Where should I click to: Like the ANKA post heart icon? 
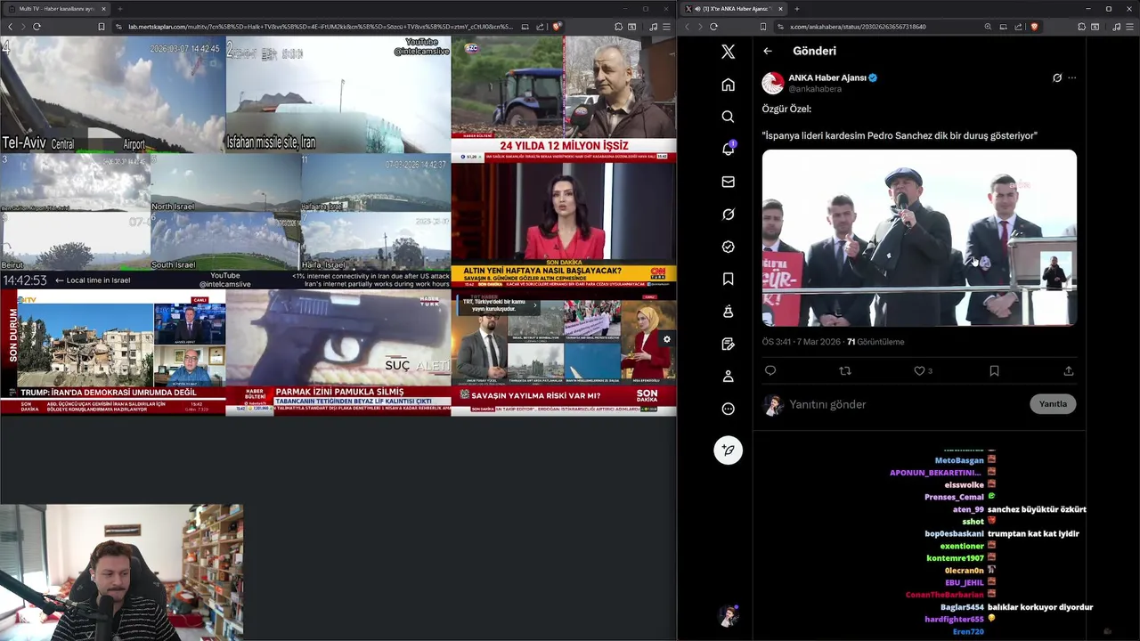point(919,370)
